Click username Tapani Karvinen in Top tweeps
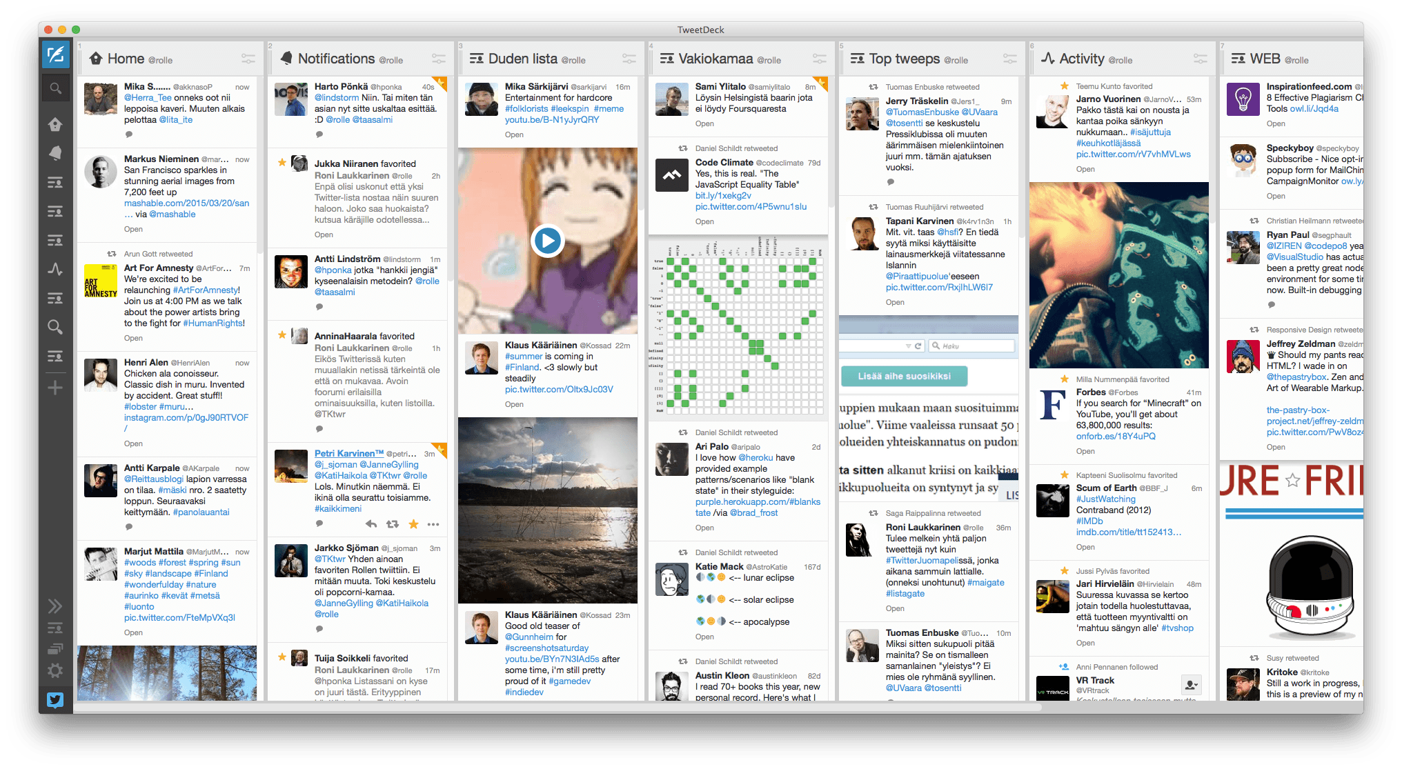The height and width of the screenshot is (769, 1402). [920, 221]
